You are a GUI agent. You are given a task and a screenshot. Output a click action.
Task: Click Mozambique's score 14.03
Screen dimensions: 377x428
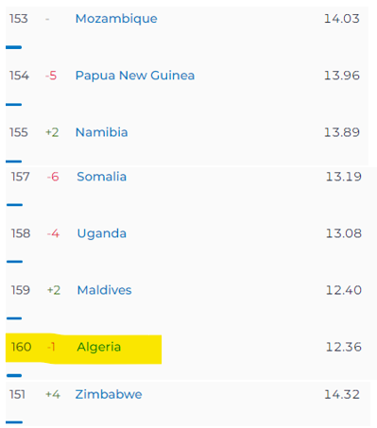pyautogui.click(x=342, y=19)
